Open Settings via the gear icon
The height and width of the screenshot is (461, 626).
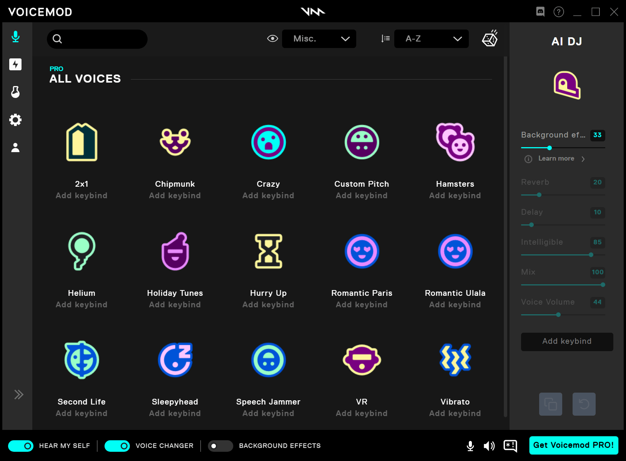pos(15,120)
